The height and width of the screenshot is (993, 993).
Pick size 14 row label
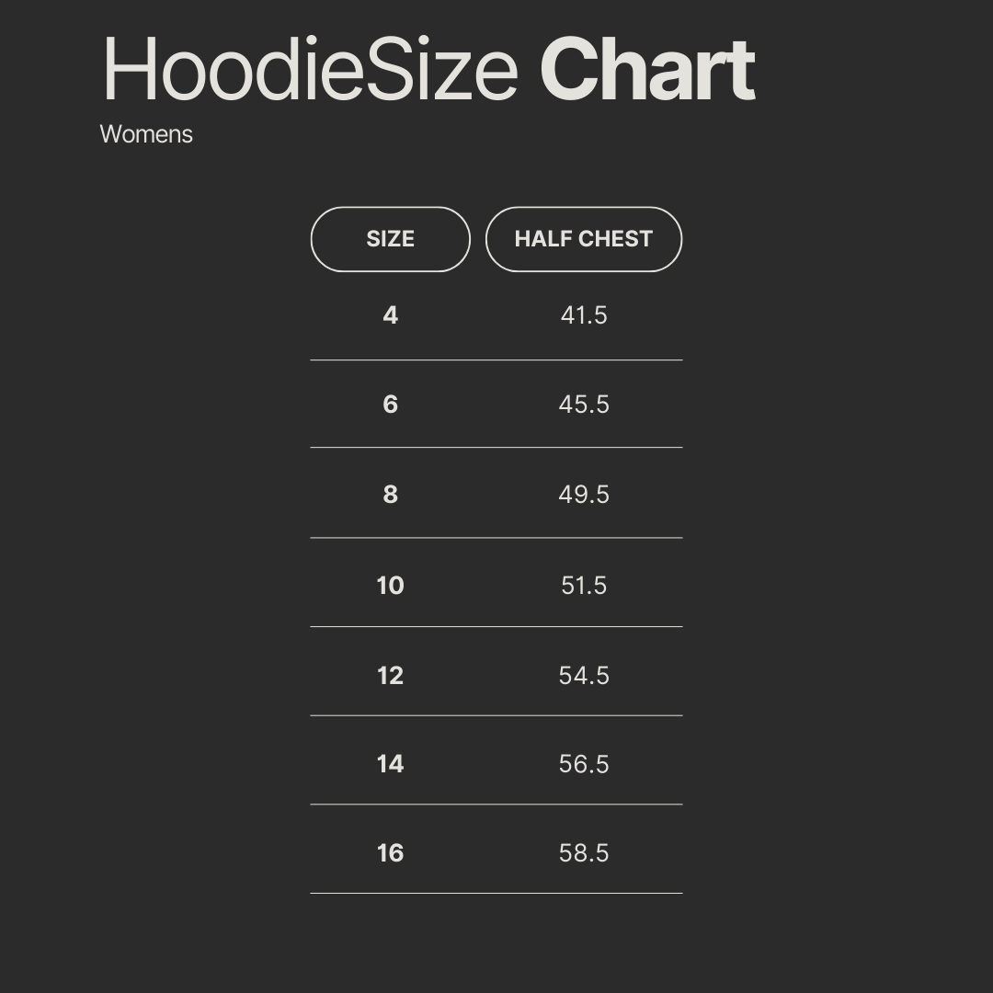390,764
